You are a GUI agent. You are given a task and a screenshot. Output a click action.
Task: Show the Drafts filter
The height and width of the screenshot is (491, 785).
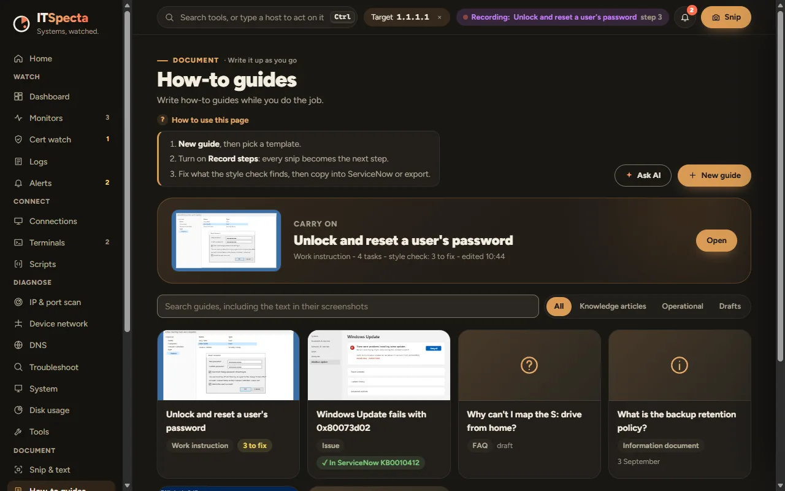point(730,306)
